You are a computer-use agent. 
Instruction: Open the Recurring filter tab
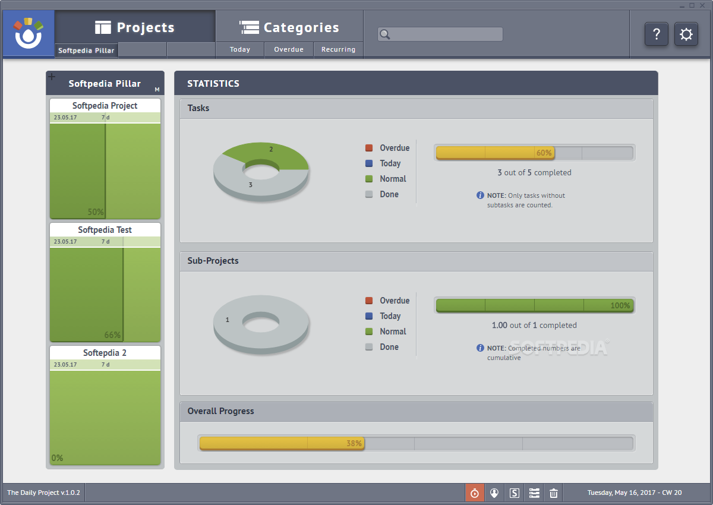(x=338, y=50)
